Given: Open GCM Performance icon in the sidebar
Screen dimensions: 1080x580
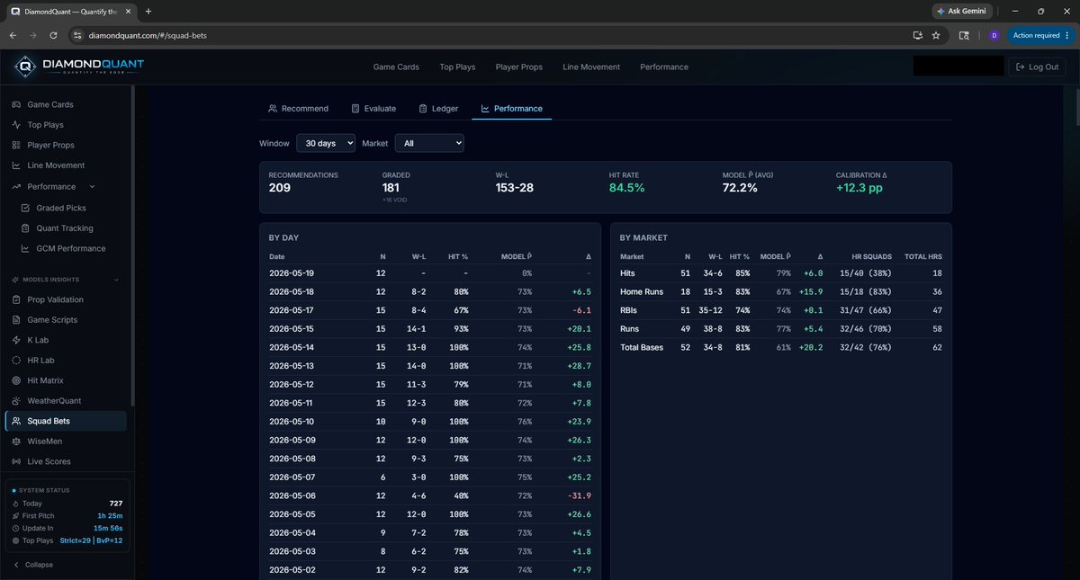Looking at the screenshot, I should point(26,248).
